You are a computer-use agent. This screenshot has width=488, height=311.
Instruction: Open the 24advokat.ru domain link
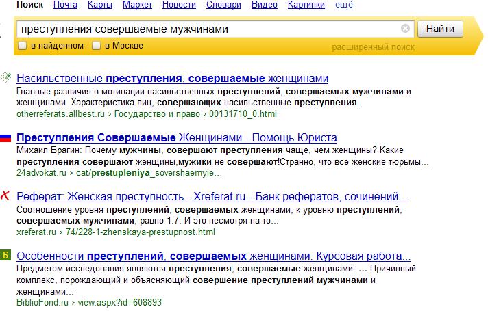pyautogui.click(x=41, y=172)
